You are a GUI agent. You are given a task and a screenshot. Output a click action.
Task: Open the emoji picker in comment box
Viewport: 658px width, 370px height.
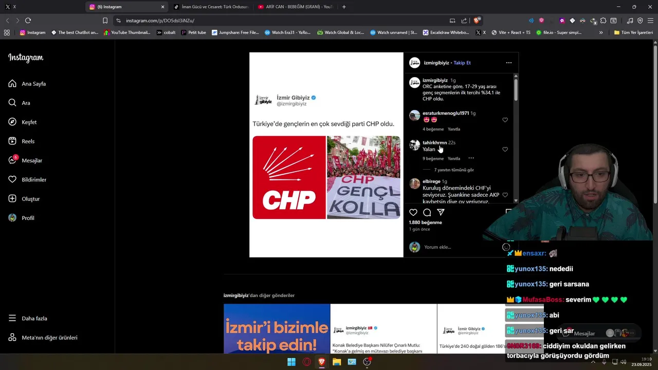[506, 247]
